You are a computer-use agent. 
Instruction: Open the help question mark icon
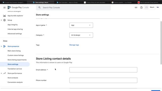(x=141, y=7)
